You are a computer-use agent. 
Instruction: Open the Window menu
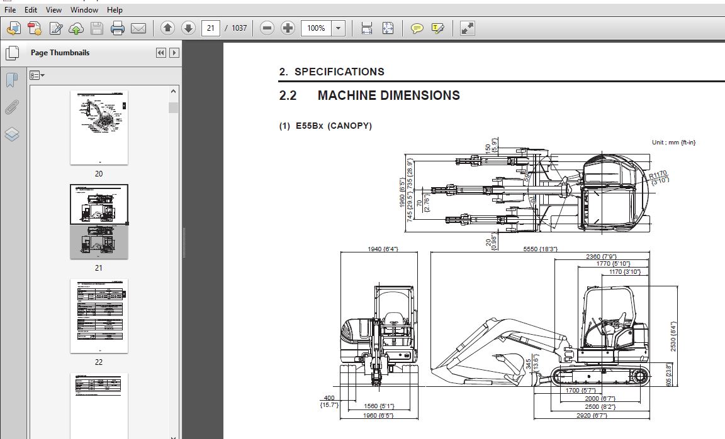tap(84, 9)
